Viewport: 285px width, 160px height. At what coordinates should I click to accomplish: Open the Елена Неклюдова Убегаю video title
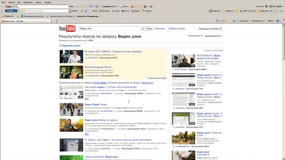(98, 67)
